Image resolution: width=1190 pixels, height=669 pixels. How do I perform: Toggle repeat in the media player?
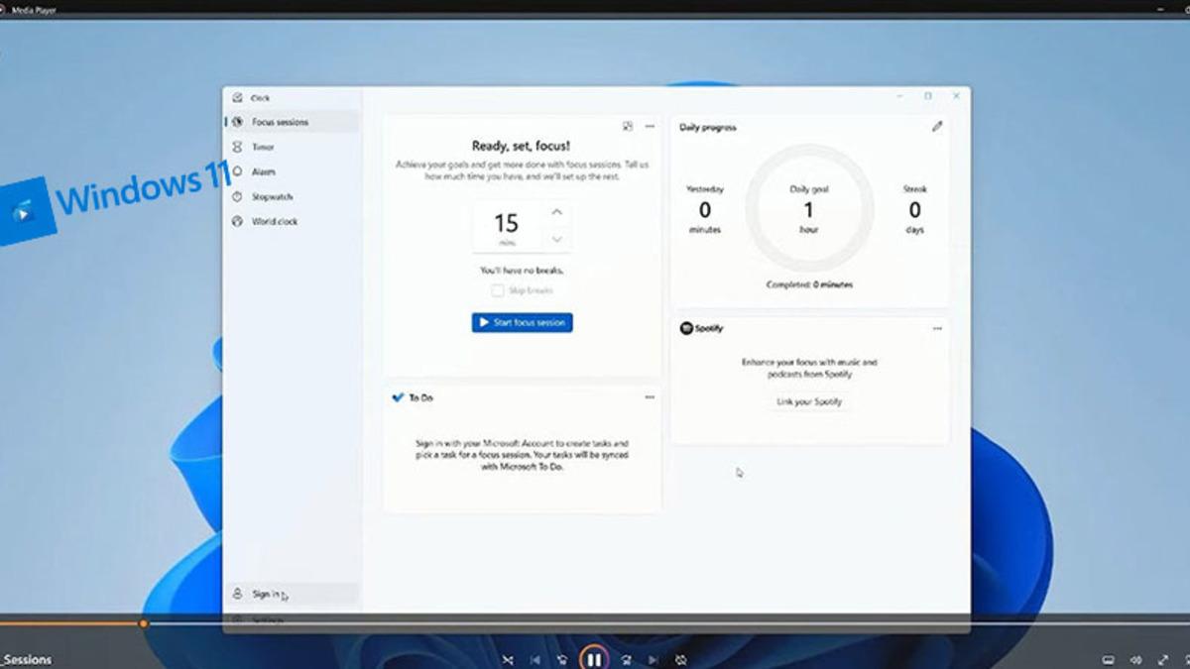(x=680, y=659)
